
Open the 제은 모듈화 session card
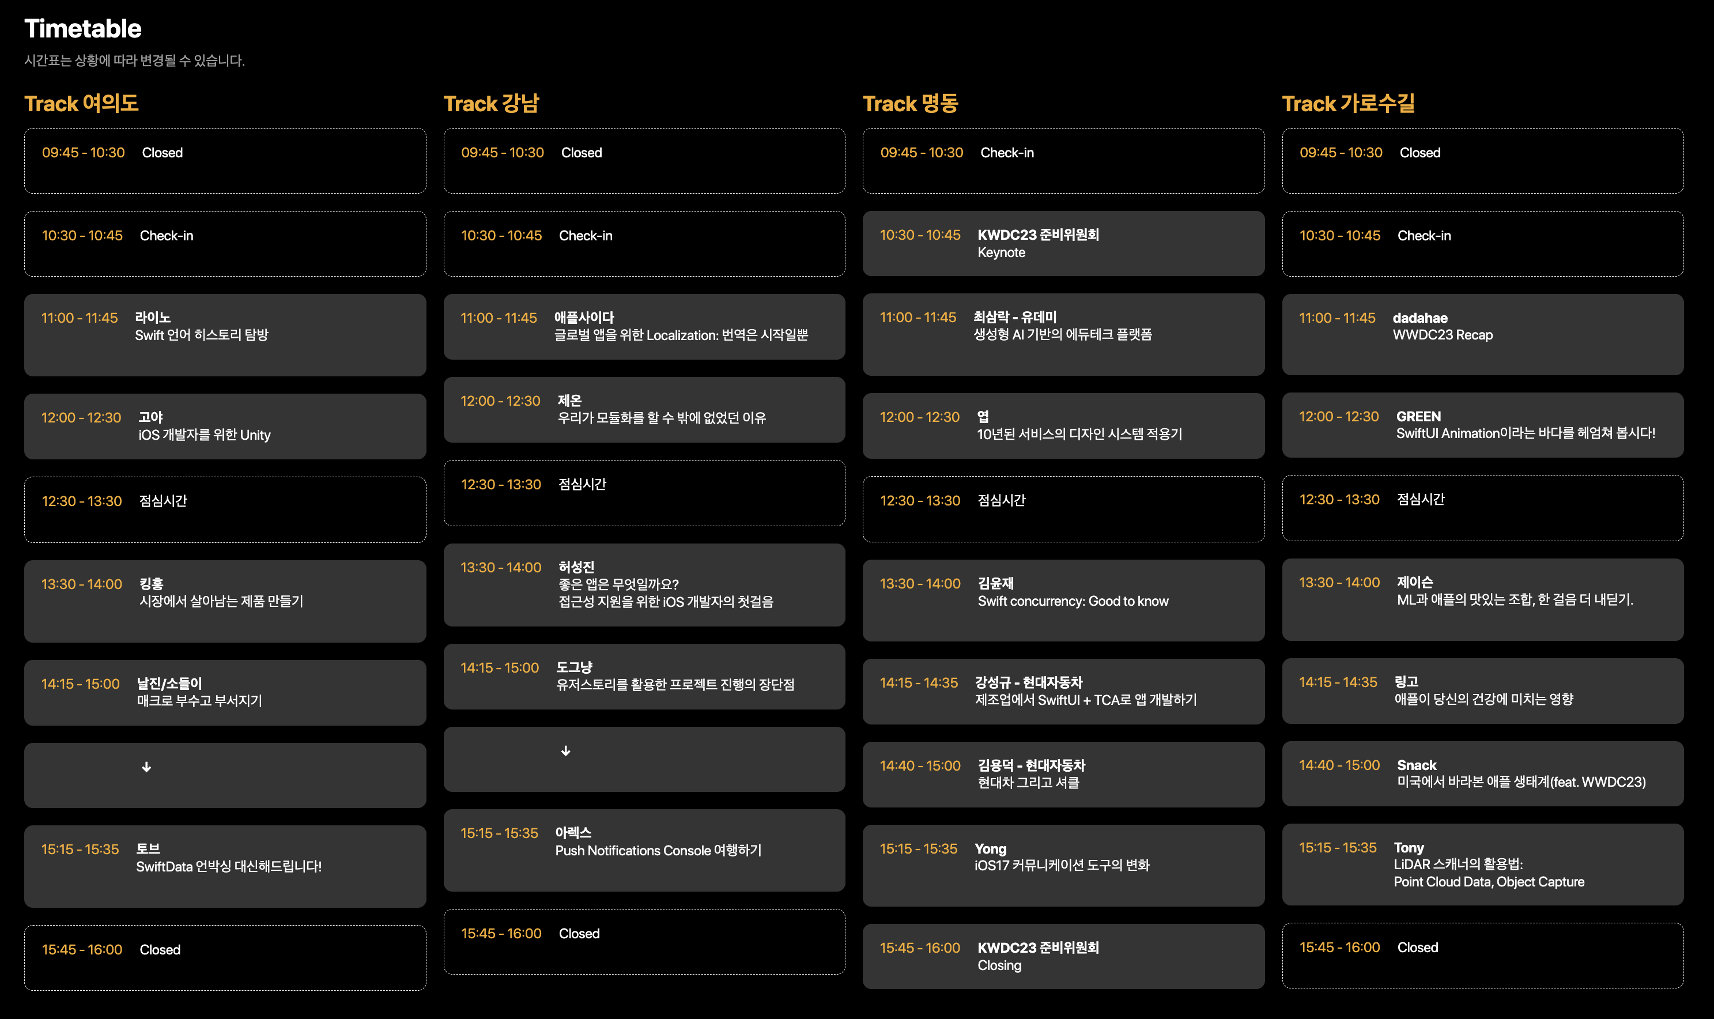click(644, 410)
